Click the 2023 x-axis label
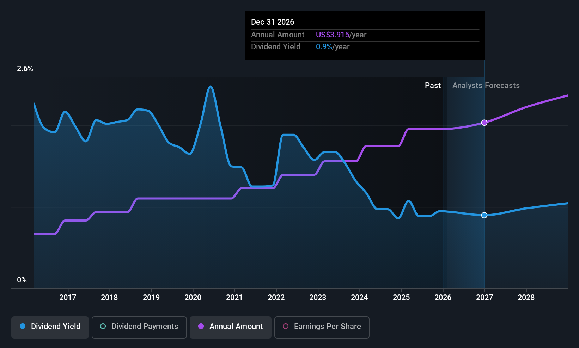This screenshot has width=579, height=348. point(318,298)
